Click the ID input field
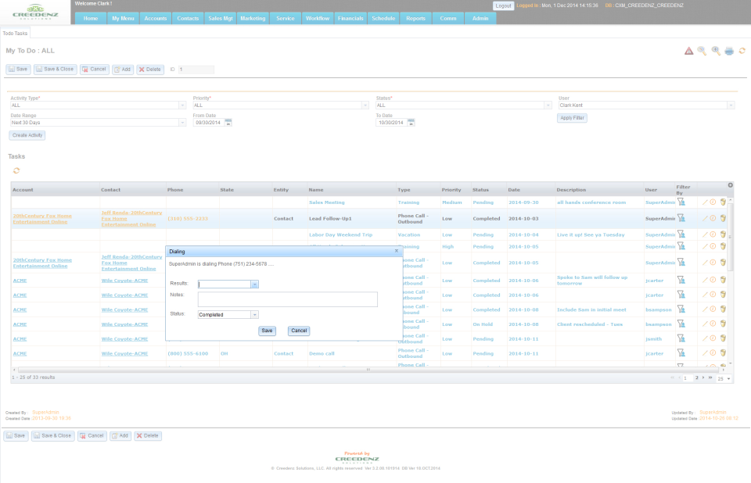The height and width of the screenshot is (483, 751). click(x=196, y=70)
